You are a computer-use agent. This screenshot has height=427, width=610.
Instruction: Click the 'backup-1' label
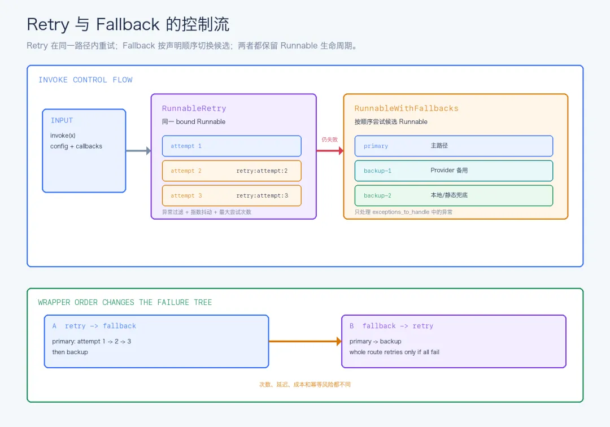coord(377,171)
